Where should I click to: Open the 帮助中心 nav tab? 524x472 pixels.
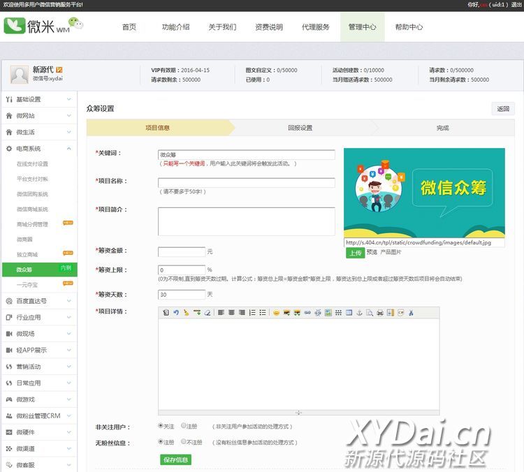409,27
